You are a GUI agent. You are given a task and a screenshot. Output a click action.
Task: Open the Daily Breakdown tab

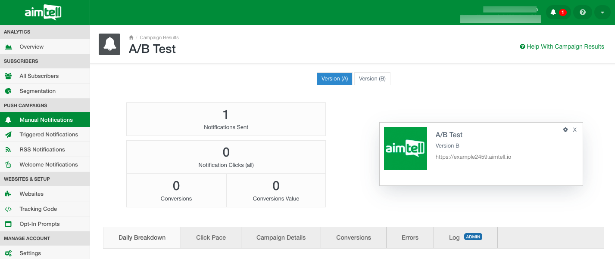tap(142, 237)
